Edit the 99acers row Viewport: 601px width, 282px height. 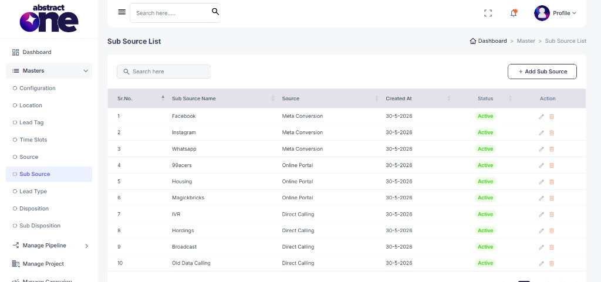click(x=541, y=166)
